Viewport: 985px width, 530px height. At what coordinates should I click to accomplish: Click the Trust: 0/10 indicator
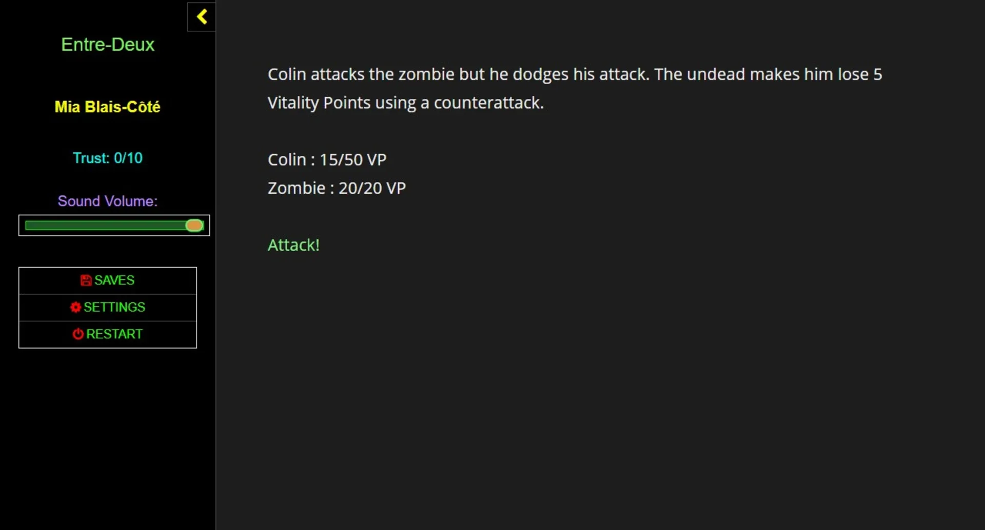[x=108, y=158]
